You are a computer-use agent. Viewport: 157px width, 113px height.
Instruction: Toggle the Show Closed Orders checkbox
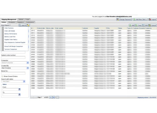2,76
